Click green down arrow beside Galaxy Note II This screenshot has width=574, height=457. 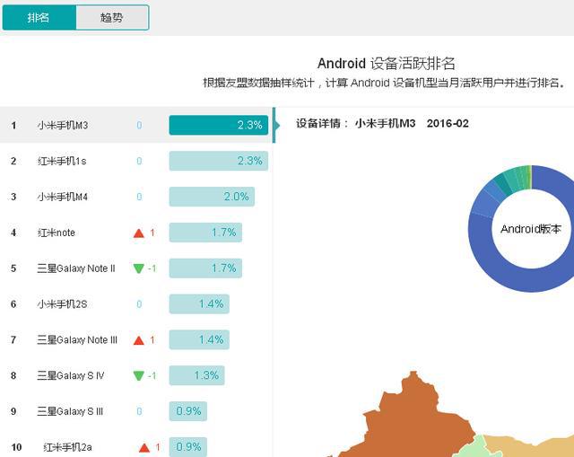click(139, 268)
